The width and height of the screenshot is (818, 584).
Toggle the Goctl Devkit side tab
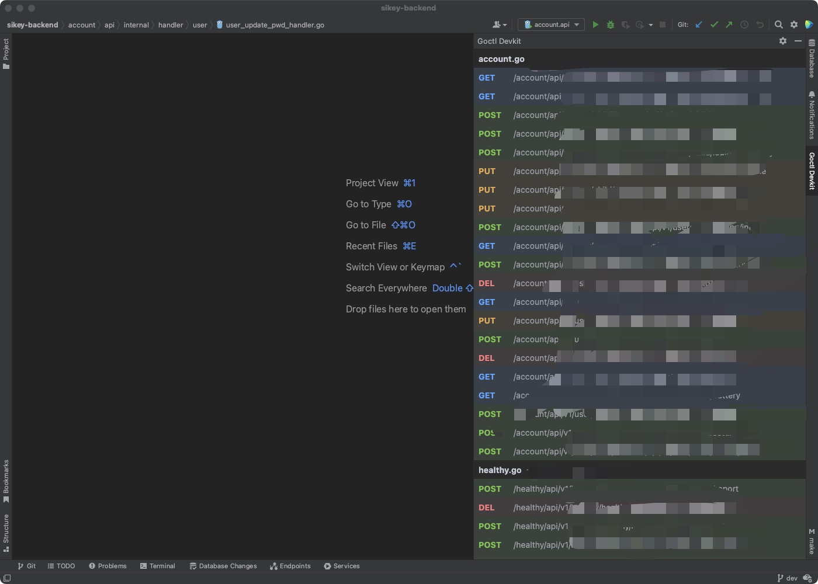(812, 171)
